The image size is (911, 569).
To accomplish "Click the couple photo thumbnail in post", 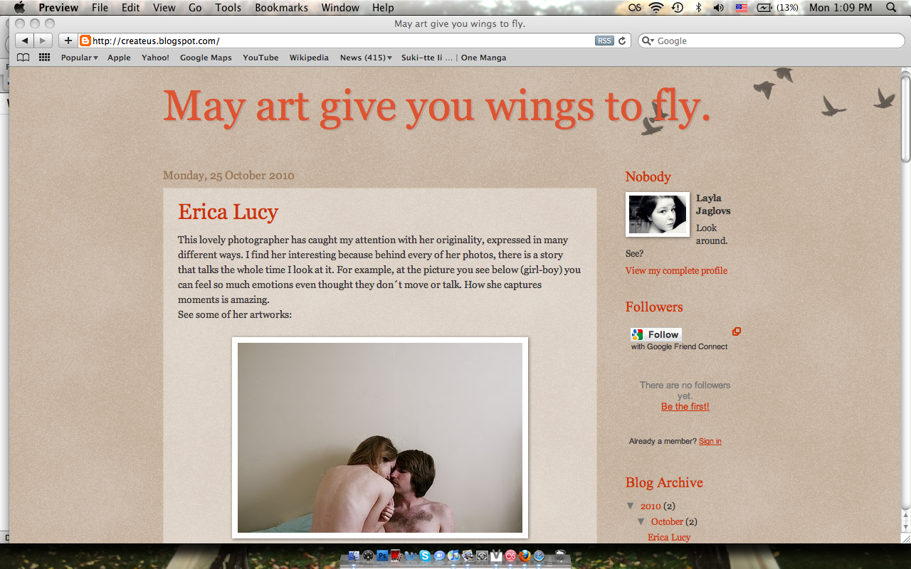I will [380, 437].
